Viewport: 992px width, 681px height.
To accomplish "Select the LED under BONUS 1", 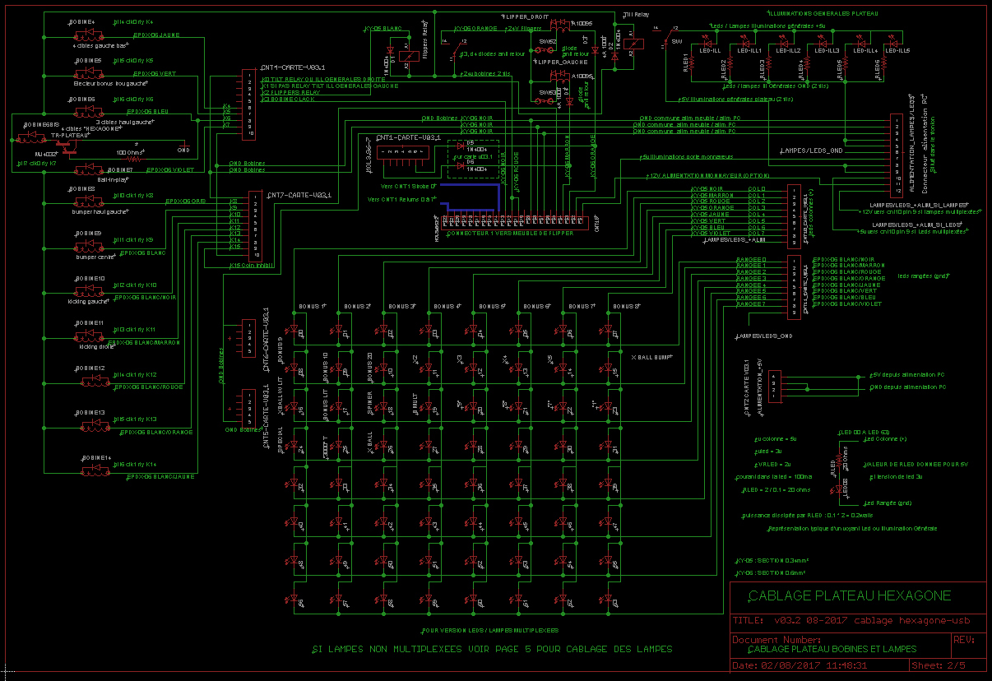I will (x=295, y=330).
